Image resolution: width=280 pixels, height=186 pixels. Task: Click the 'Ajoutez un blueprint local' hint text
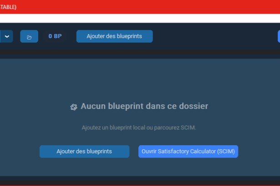coord(113,128)
